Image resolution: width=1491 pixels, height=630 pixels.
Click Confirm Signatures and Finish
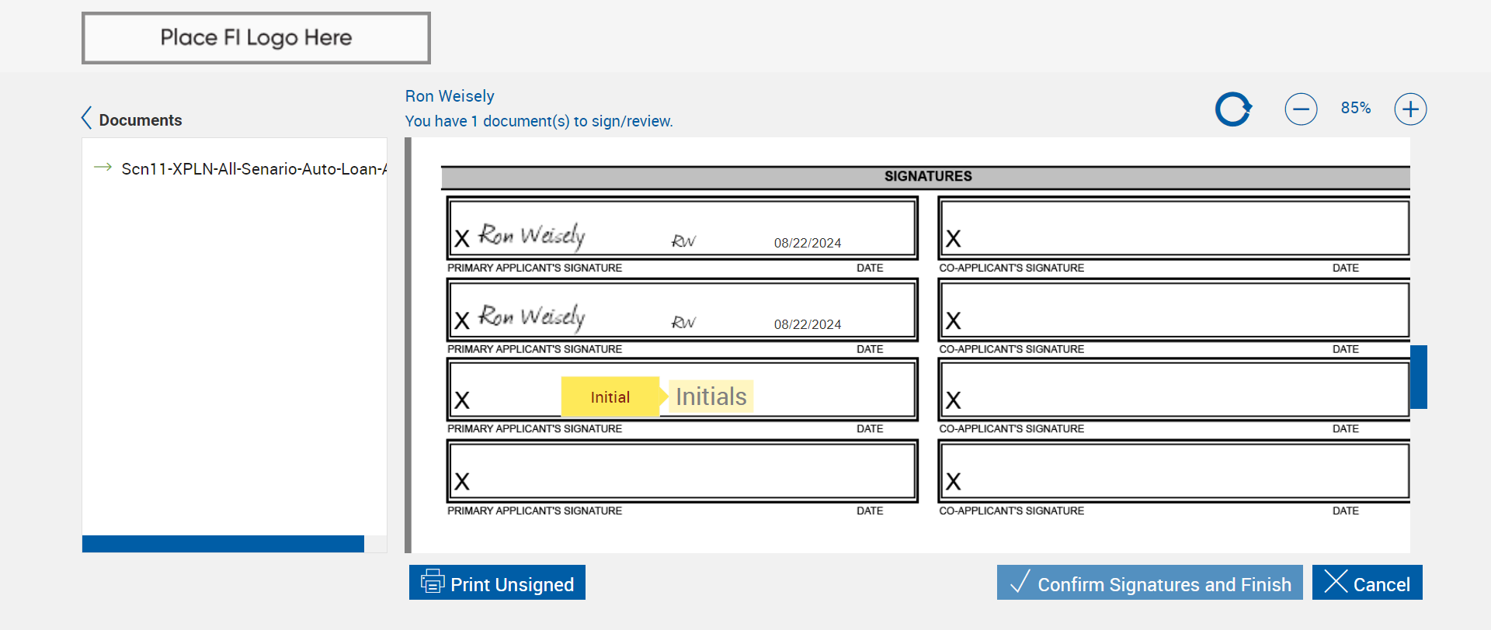coord(1150,583)
